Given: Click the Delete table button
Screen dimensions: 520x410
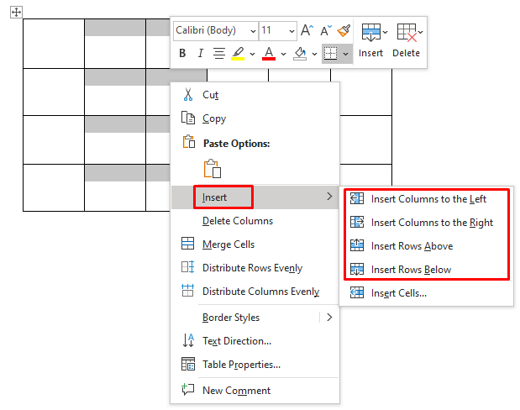Looking at the screenshot, I should tap(407, 39).
